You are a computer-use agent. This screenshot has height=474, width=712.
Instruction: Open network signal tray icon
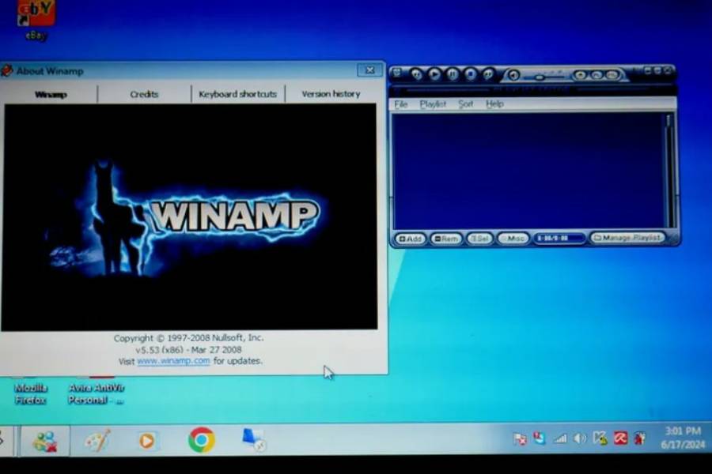coord(560,438)
